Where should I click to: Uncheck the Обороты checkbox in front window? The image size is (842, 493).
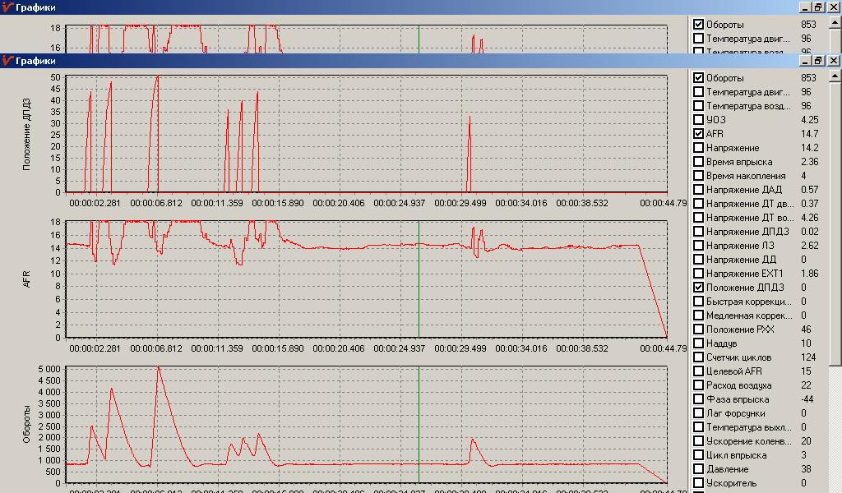[698, 78]
